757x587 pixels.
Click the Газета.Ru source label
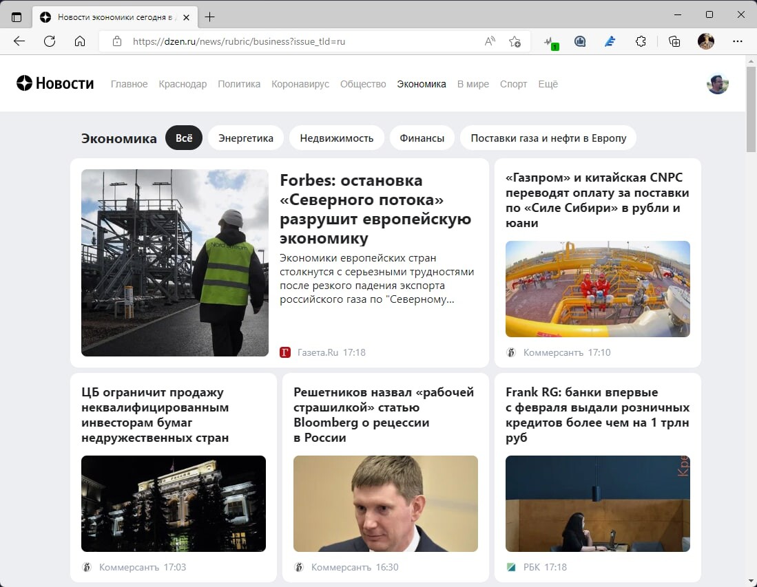click(318, 352)
